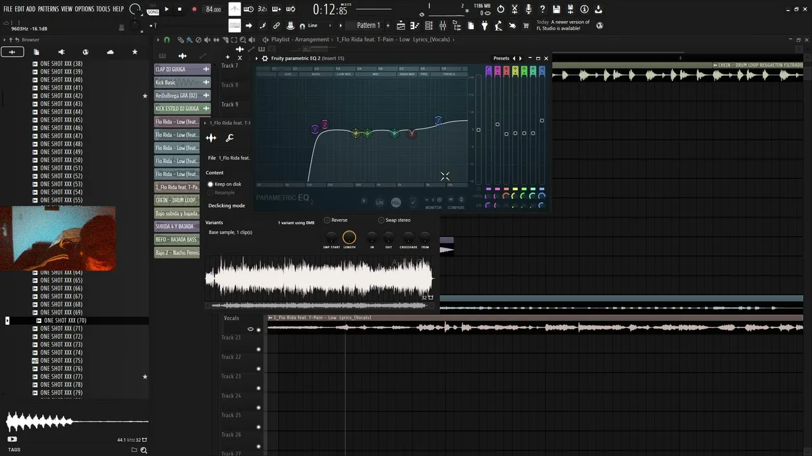
Task: Start playback with the Play button
Action: click(x=167, y=9)
